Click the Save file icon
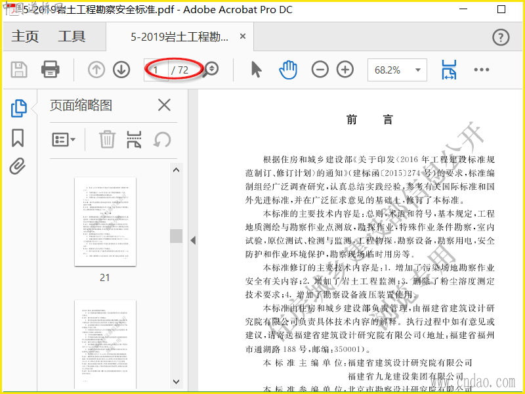The image size is (525, 394). (x=19, y=70)
